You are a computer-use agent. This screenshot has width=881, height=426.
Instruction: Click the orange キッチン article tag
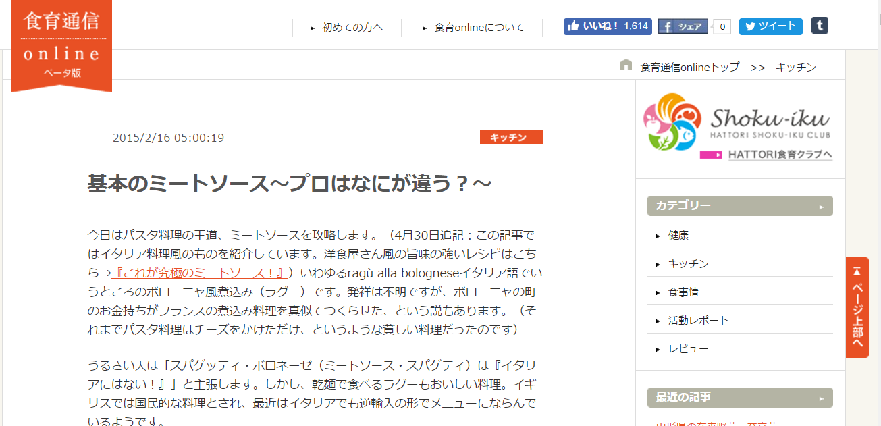pyautogui.click(x=511, y=138)
